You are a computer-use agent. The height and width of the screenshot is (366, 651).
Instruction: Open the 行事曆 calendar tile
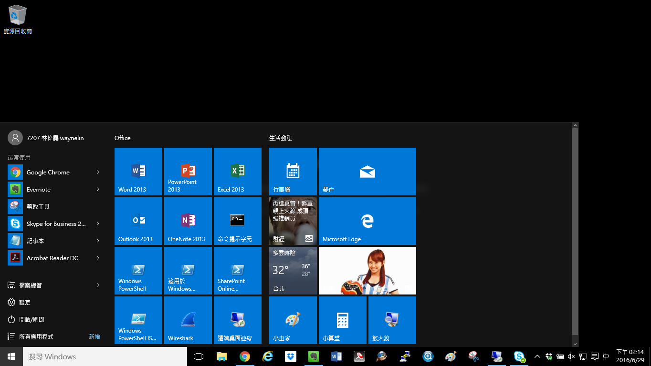pyautogui.click(x=293, y=172)
